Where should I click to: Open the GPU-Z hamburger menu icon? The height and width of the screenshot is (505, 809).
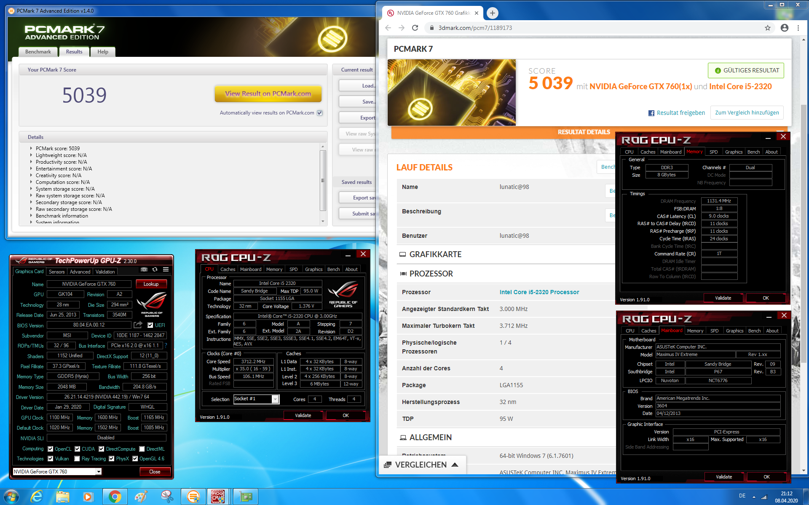click(166, 269)
